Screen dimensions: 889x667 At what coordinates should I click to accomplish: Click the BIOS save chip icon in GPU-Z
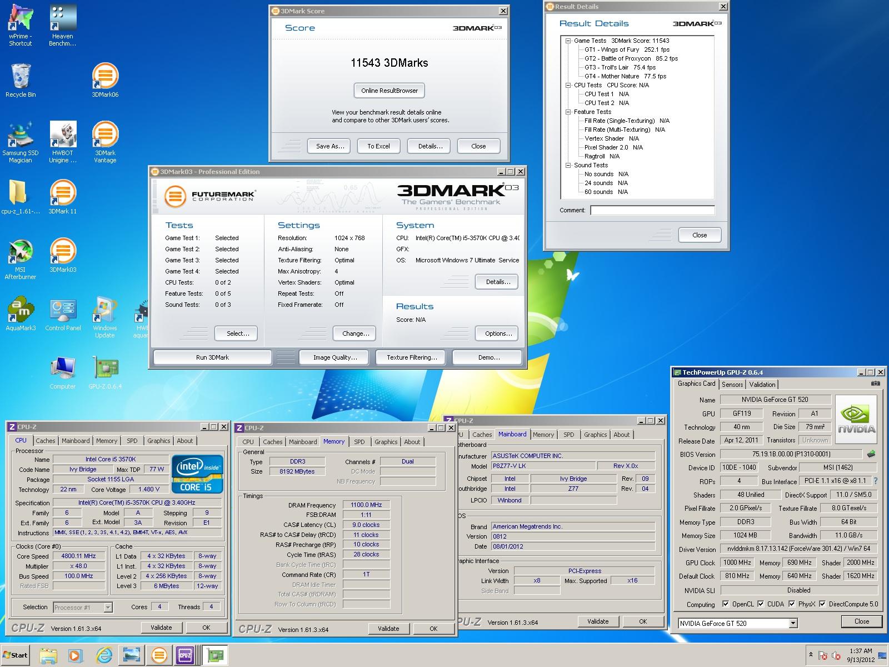[871, 454]
